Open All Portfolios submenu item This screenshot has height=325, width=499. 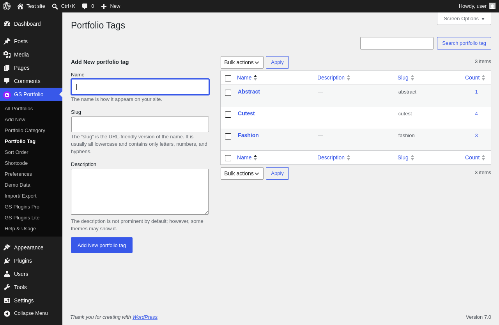tap(19, 108)
